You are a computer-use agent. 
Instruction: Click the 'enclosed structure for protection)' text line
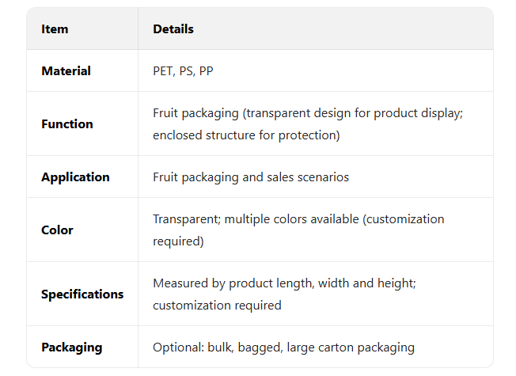click(246, 135)
